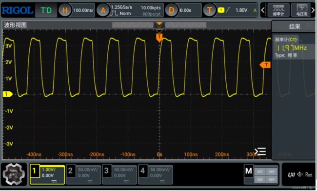This screenshot has width=317, height=191.
Task: Click the 0s time axis label
Action: click(159, 154)
